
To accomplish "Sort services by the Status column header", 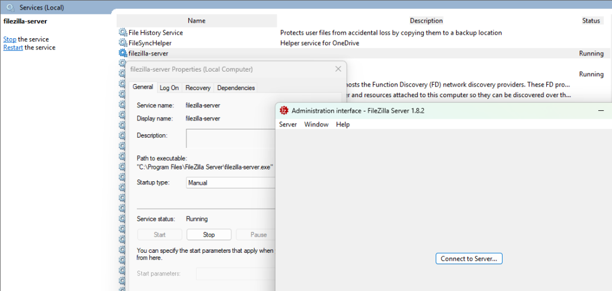I will click(x=590, y=21).
